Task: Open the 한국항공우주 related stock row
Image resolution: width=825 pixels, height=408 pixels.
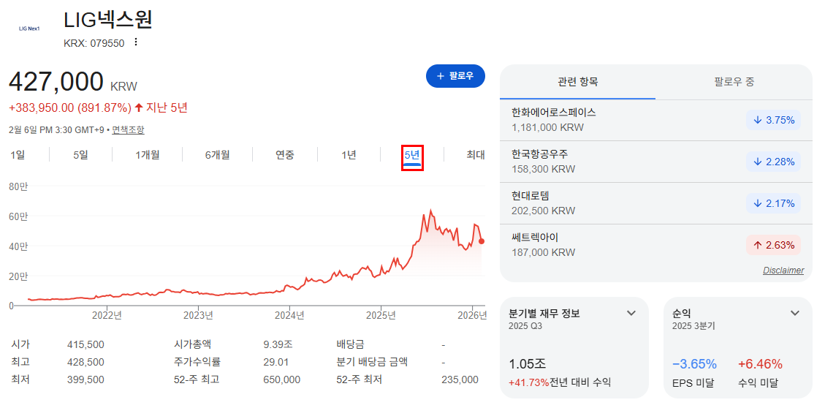Action: point(655,162)
